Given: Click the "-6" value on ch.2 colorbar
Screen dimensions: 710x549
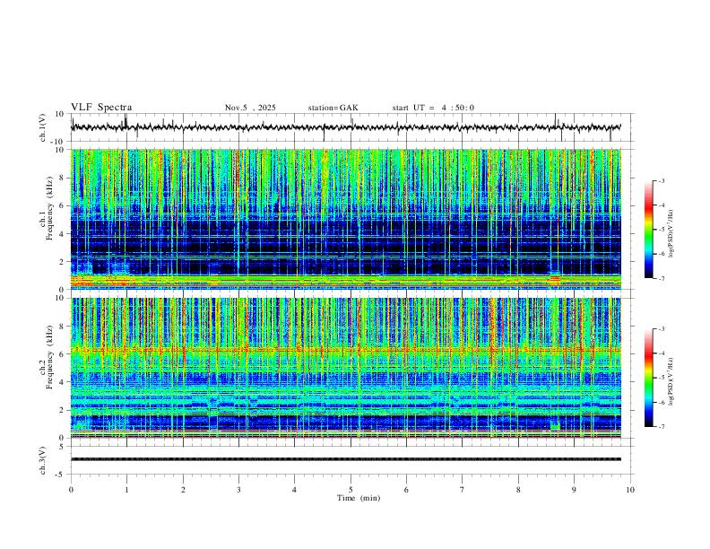Looking at the screenshot, I should pyautogui.click(x=661, y=402).
